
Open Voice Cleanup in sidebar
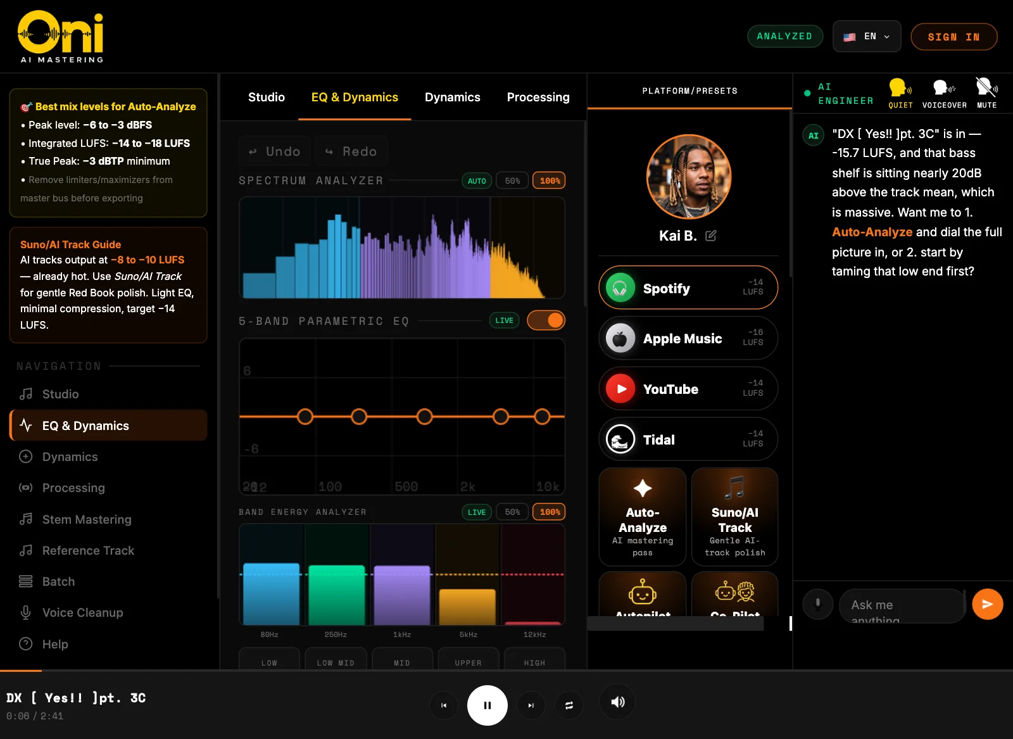(108, 612)
